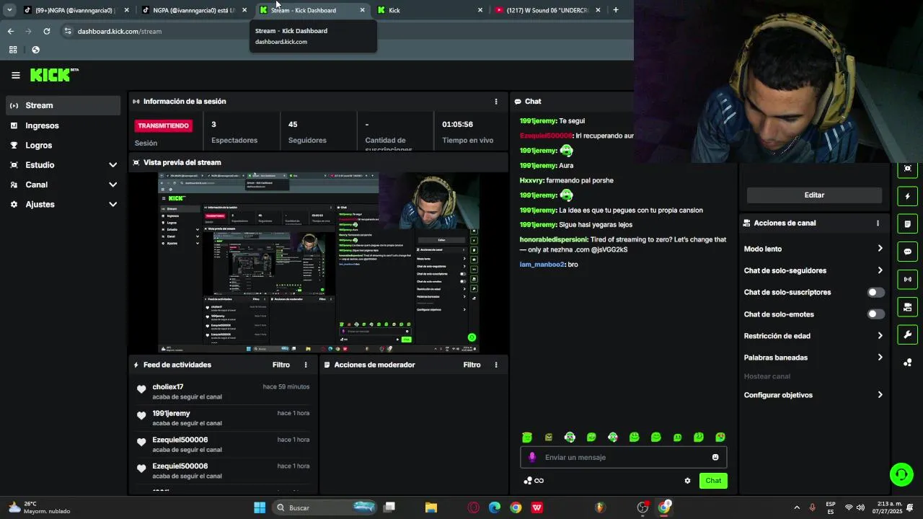Open the Kick hamburger menu
Screen dimensions: 923x519
pyautogui.click(x=15, y=75)
